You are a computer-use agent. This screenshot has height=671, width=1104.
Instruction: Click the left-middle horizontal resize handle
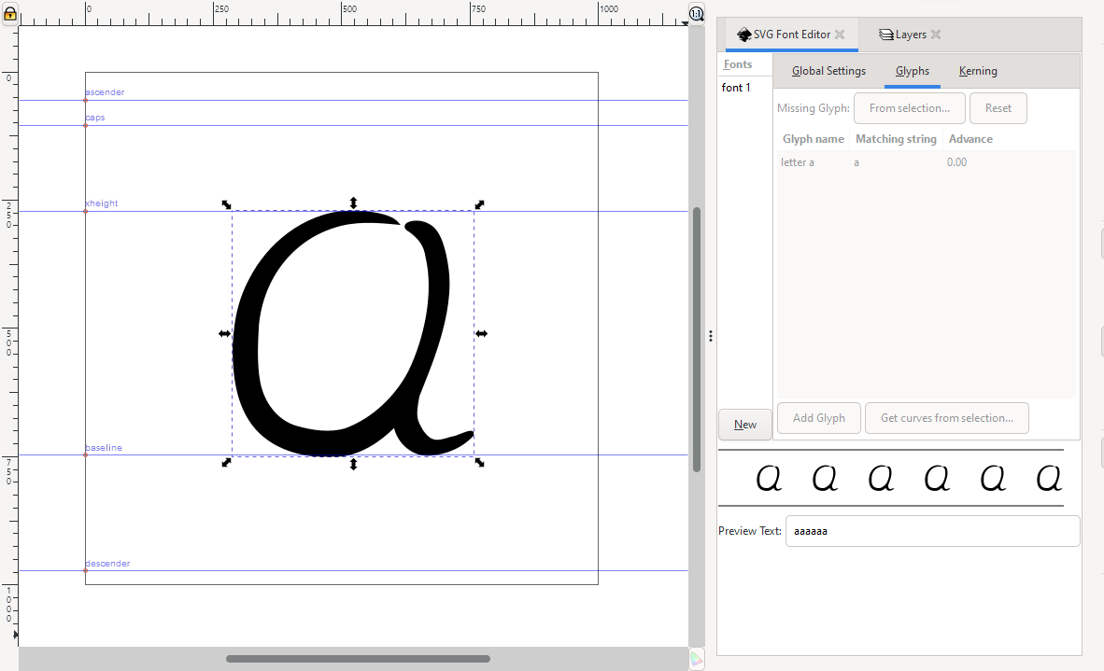[x=224, y=333]
